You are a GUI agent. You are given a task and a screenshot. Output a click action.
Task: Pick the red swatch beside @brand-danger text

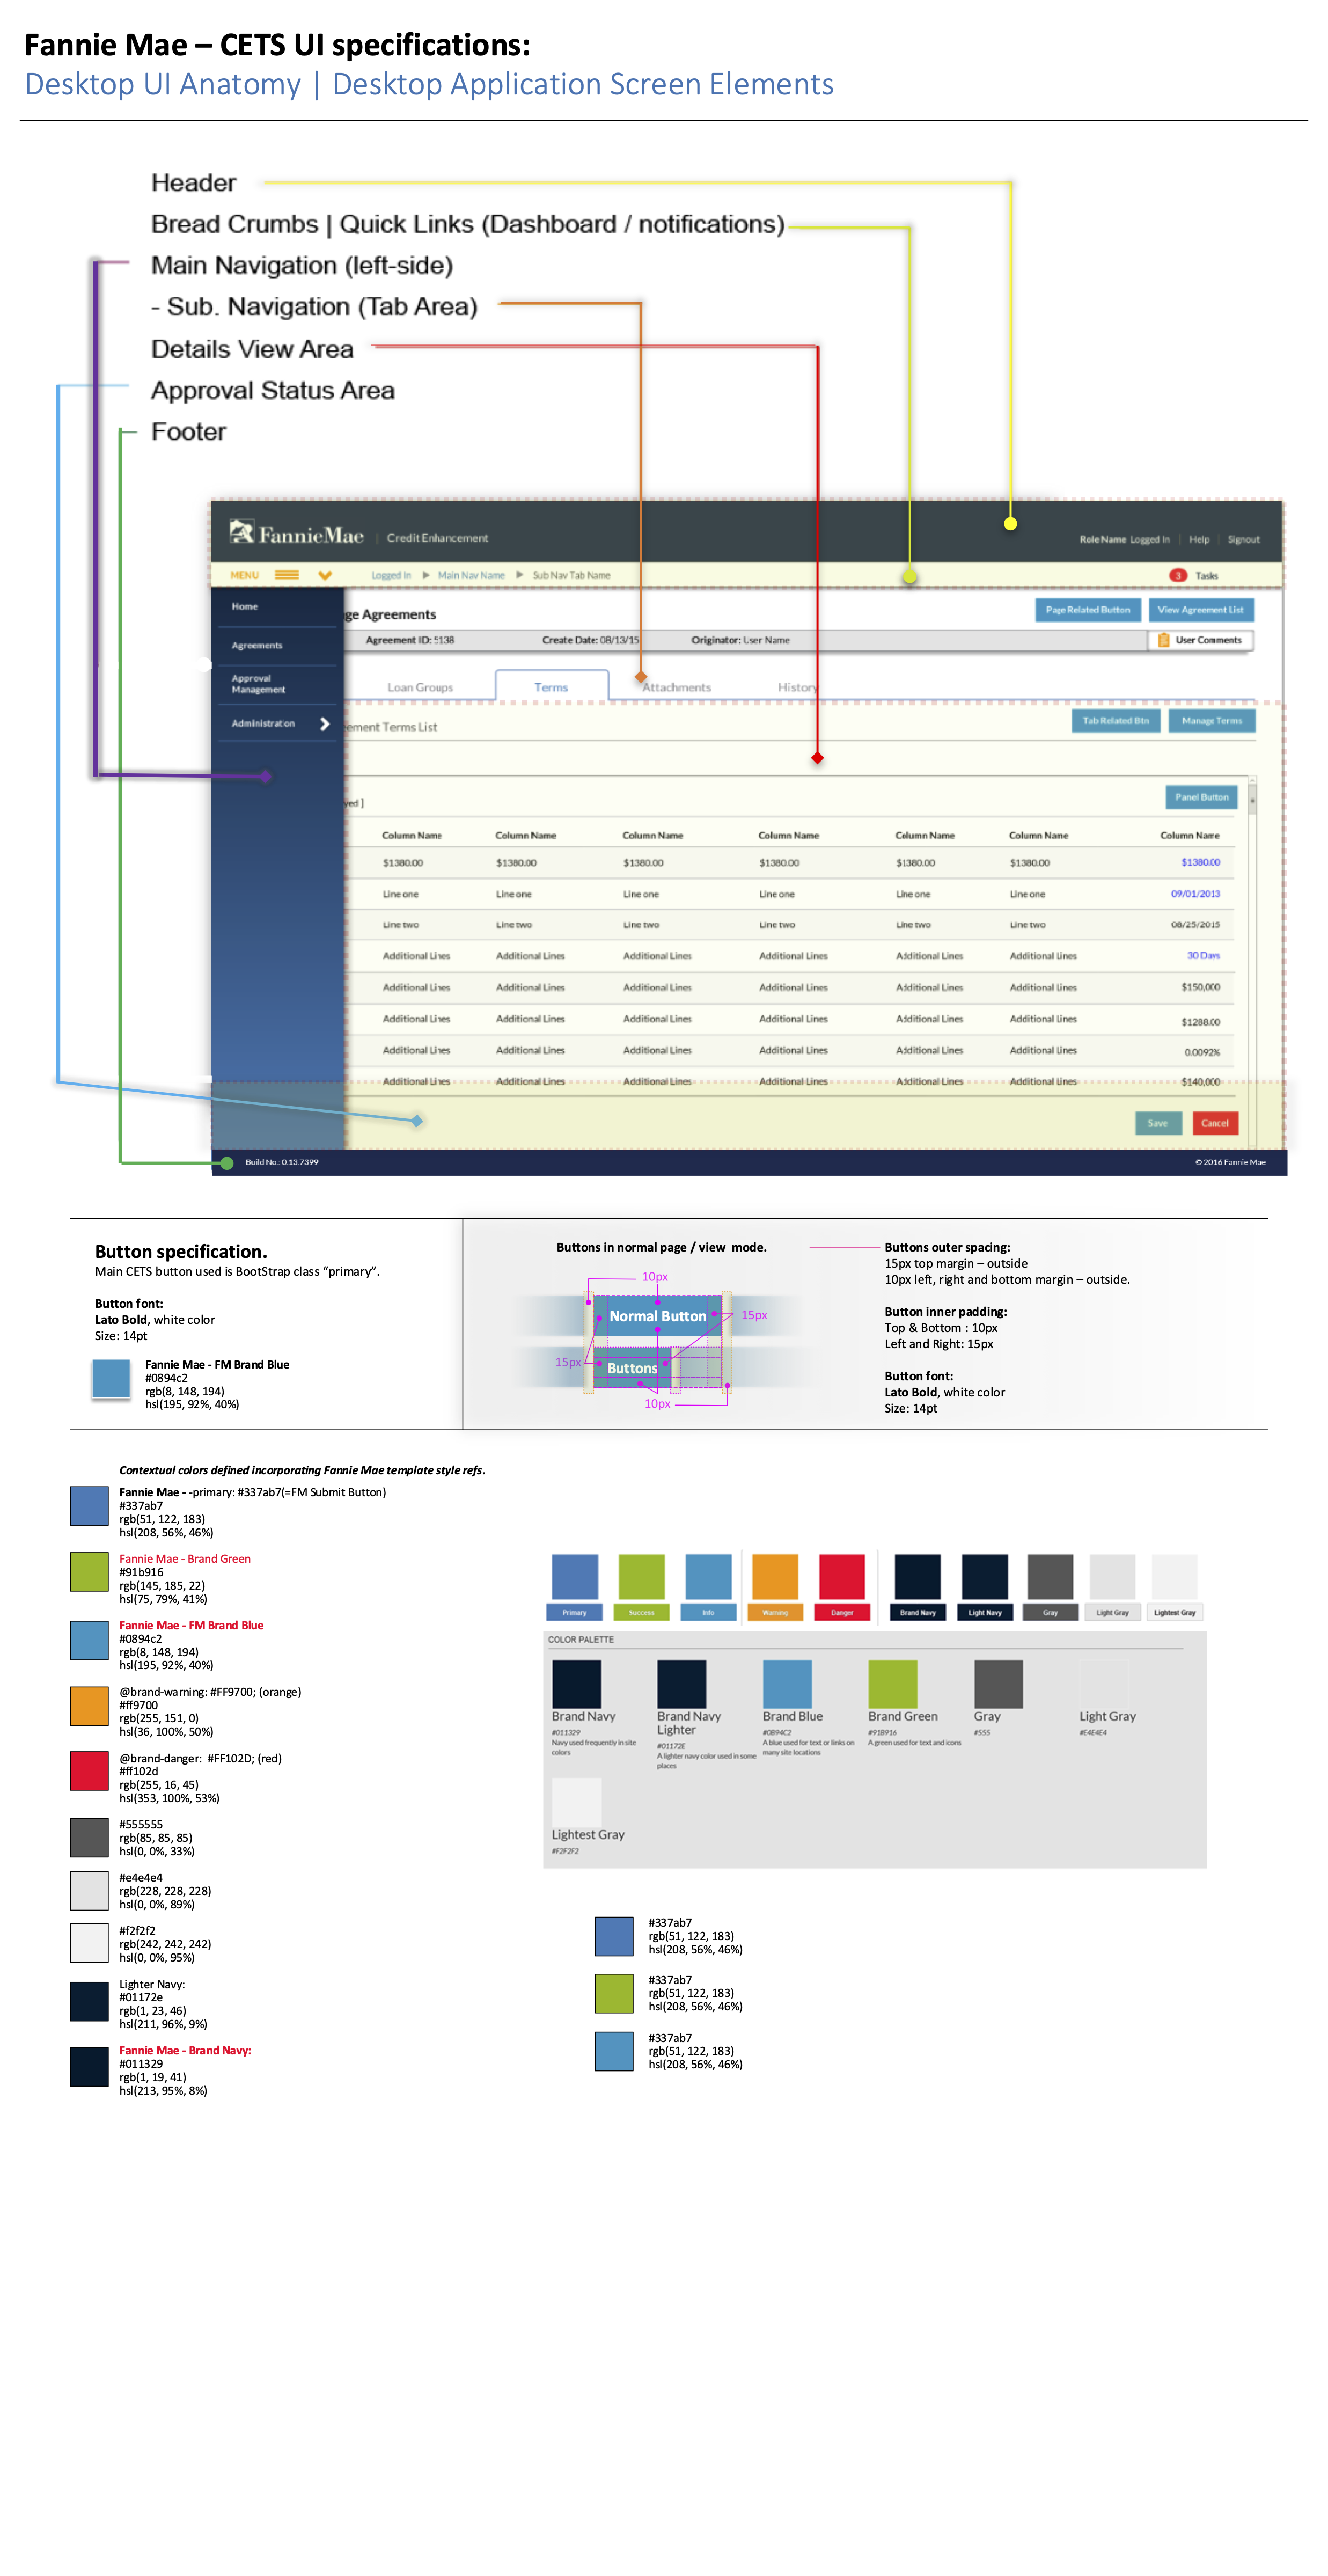point(89,1771)
